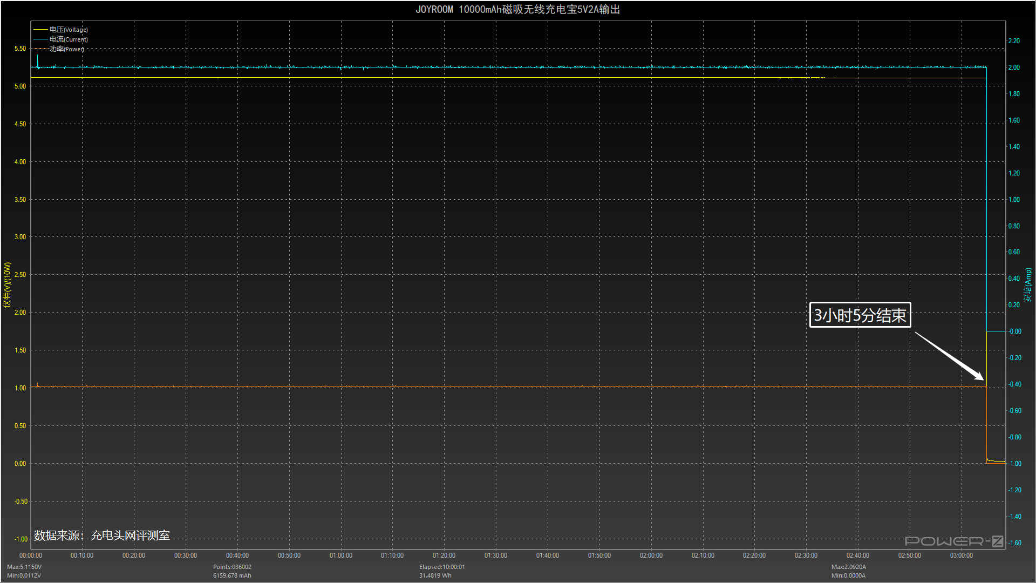Viewport: 1036px width, 583px height.
Task: Click the Points:036002 readout
Action: (x=232, y=567)
